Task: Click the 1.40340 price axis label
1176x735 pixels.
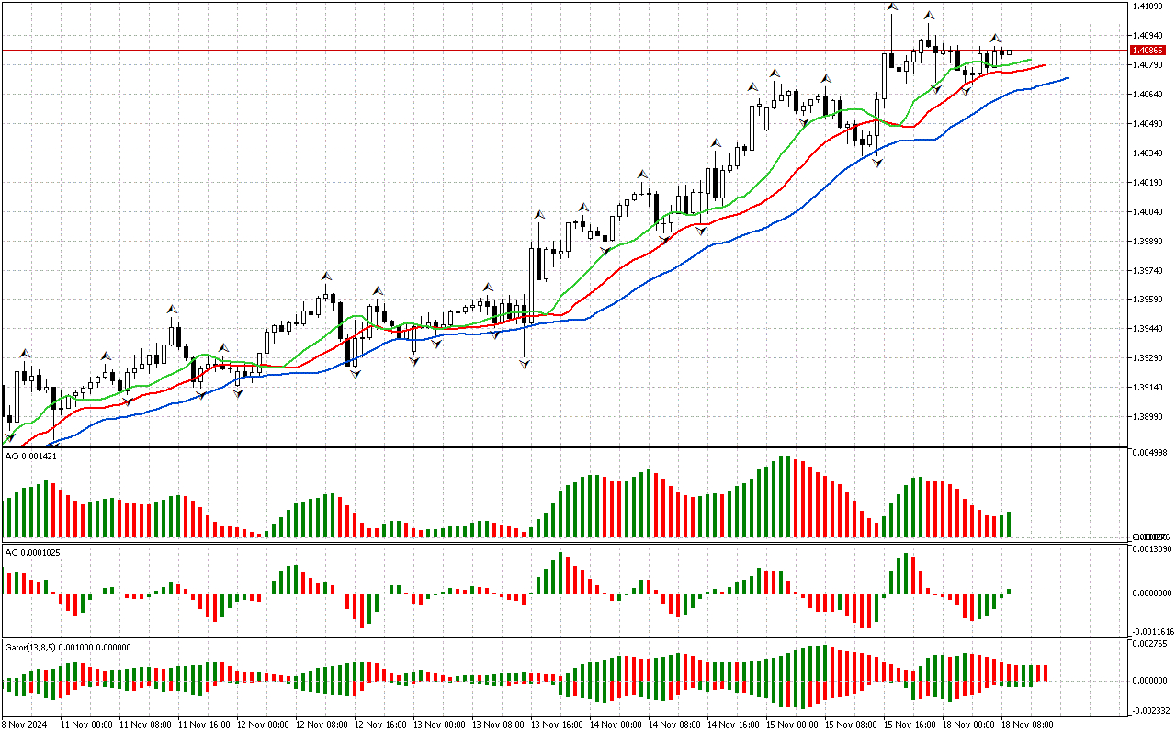Action: [x=1148, y=153]
